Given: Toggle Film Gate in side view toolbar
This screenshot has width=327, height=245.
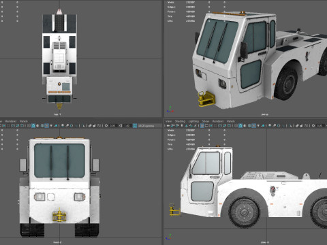Looking at the screenshot, I should point(206,125).
